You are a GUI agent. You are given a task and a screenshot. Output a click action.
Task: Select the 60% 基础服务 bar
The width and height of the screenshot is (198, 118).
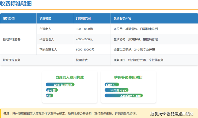(x=60, y=85)
